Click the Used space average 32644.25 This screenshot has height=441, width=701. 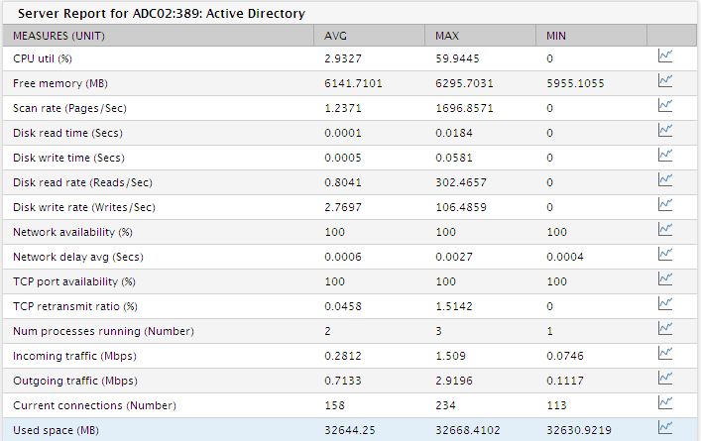[x=350, y=431]
